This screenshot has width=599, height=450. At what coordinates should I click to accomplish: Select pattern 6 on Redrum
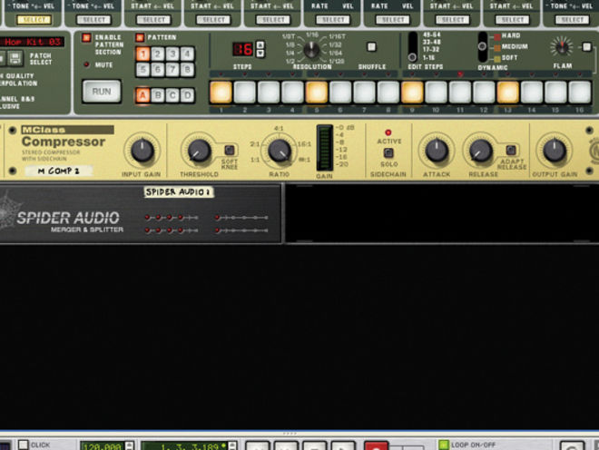coord(158,70)
